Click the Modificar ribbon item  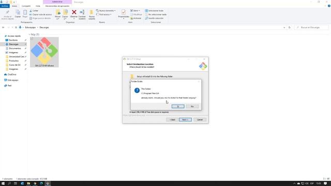136,14
